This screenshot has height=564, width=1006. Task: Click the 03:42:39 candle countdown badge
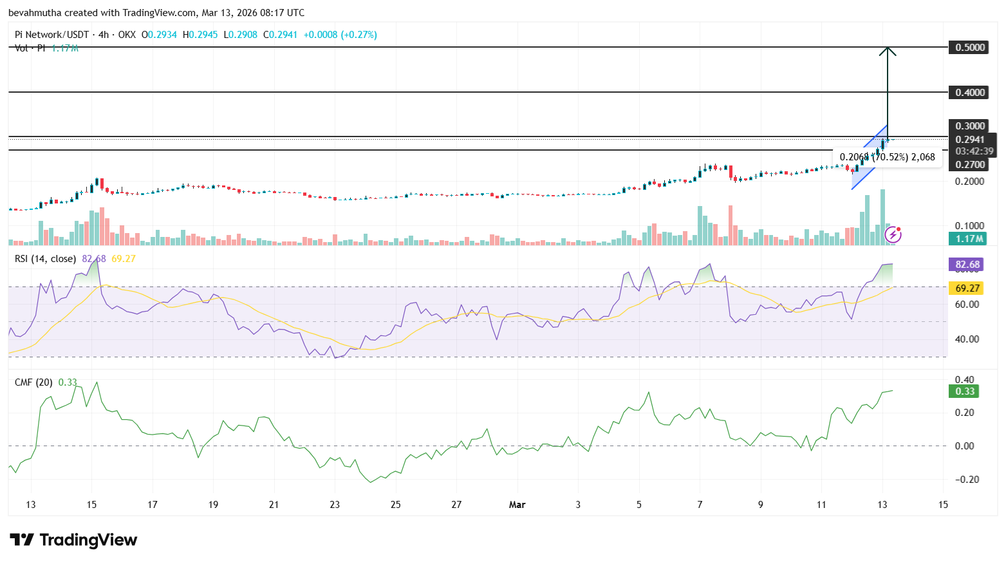pyautogui.click(x=974, y=151)
